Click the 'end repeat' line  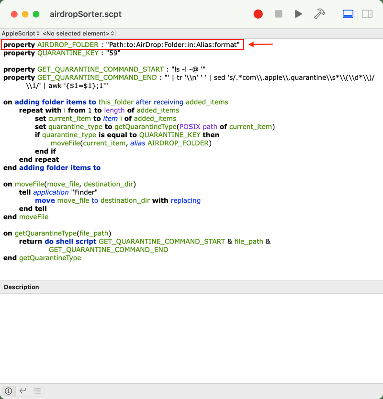39,159
